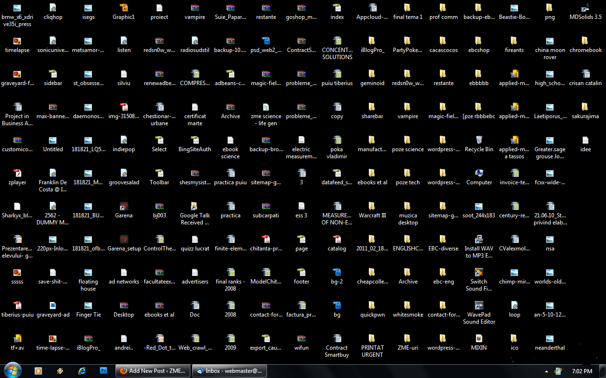
Task: Expand hidden system tray icons
Action: [x=546, y=371]
